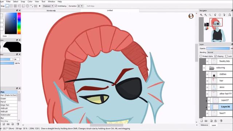Click the snap settings icon
This screenshot has height=131, width=233.
tap(36, 6)
